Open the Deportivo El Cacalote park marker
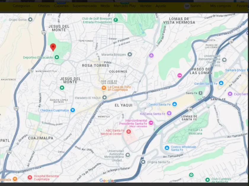The height and width of the screenshot is (186, 249). tap(57, 57)
